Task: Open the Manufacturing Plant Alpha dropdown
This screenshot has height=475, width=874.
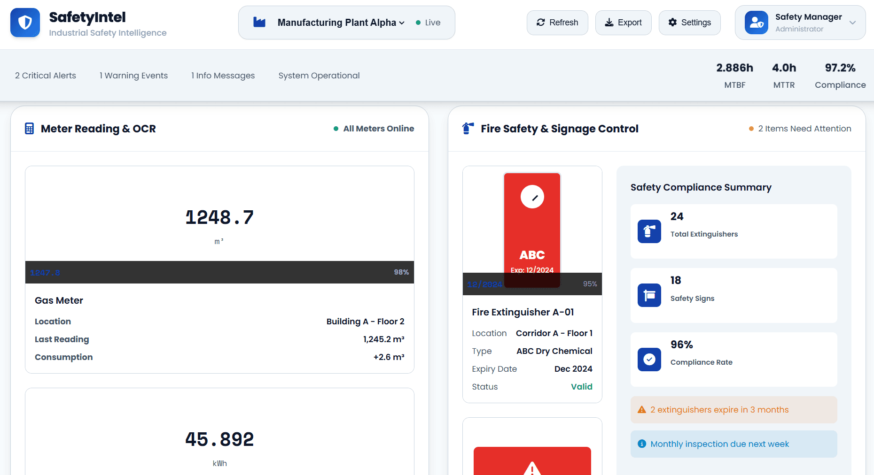Action: pyautogui.click(x=341, y=23)
